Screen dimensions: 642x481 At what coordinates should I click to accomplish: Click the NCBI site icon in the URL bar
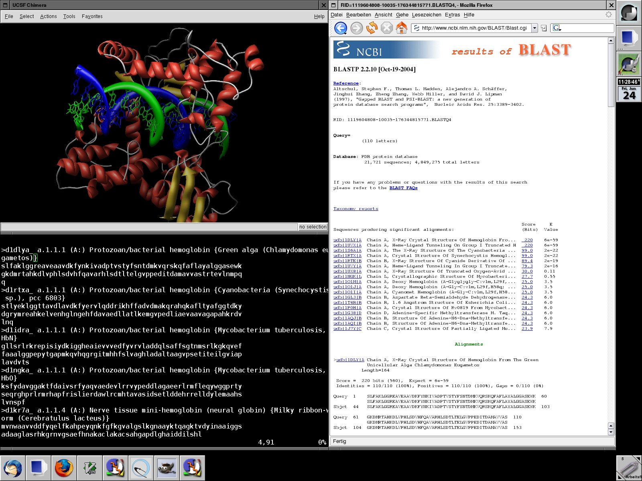coord(416,28)
